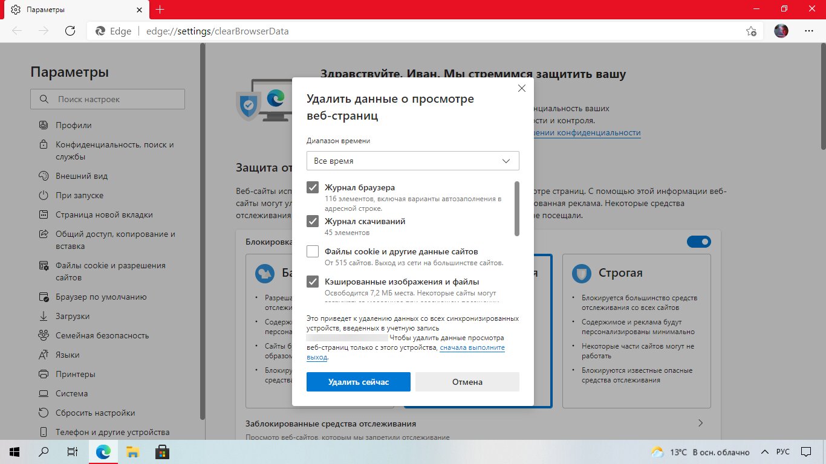
Task: Reload the page with refresh icon
Action: (70, 31)
